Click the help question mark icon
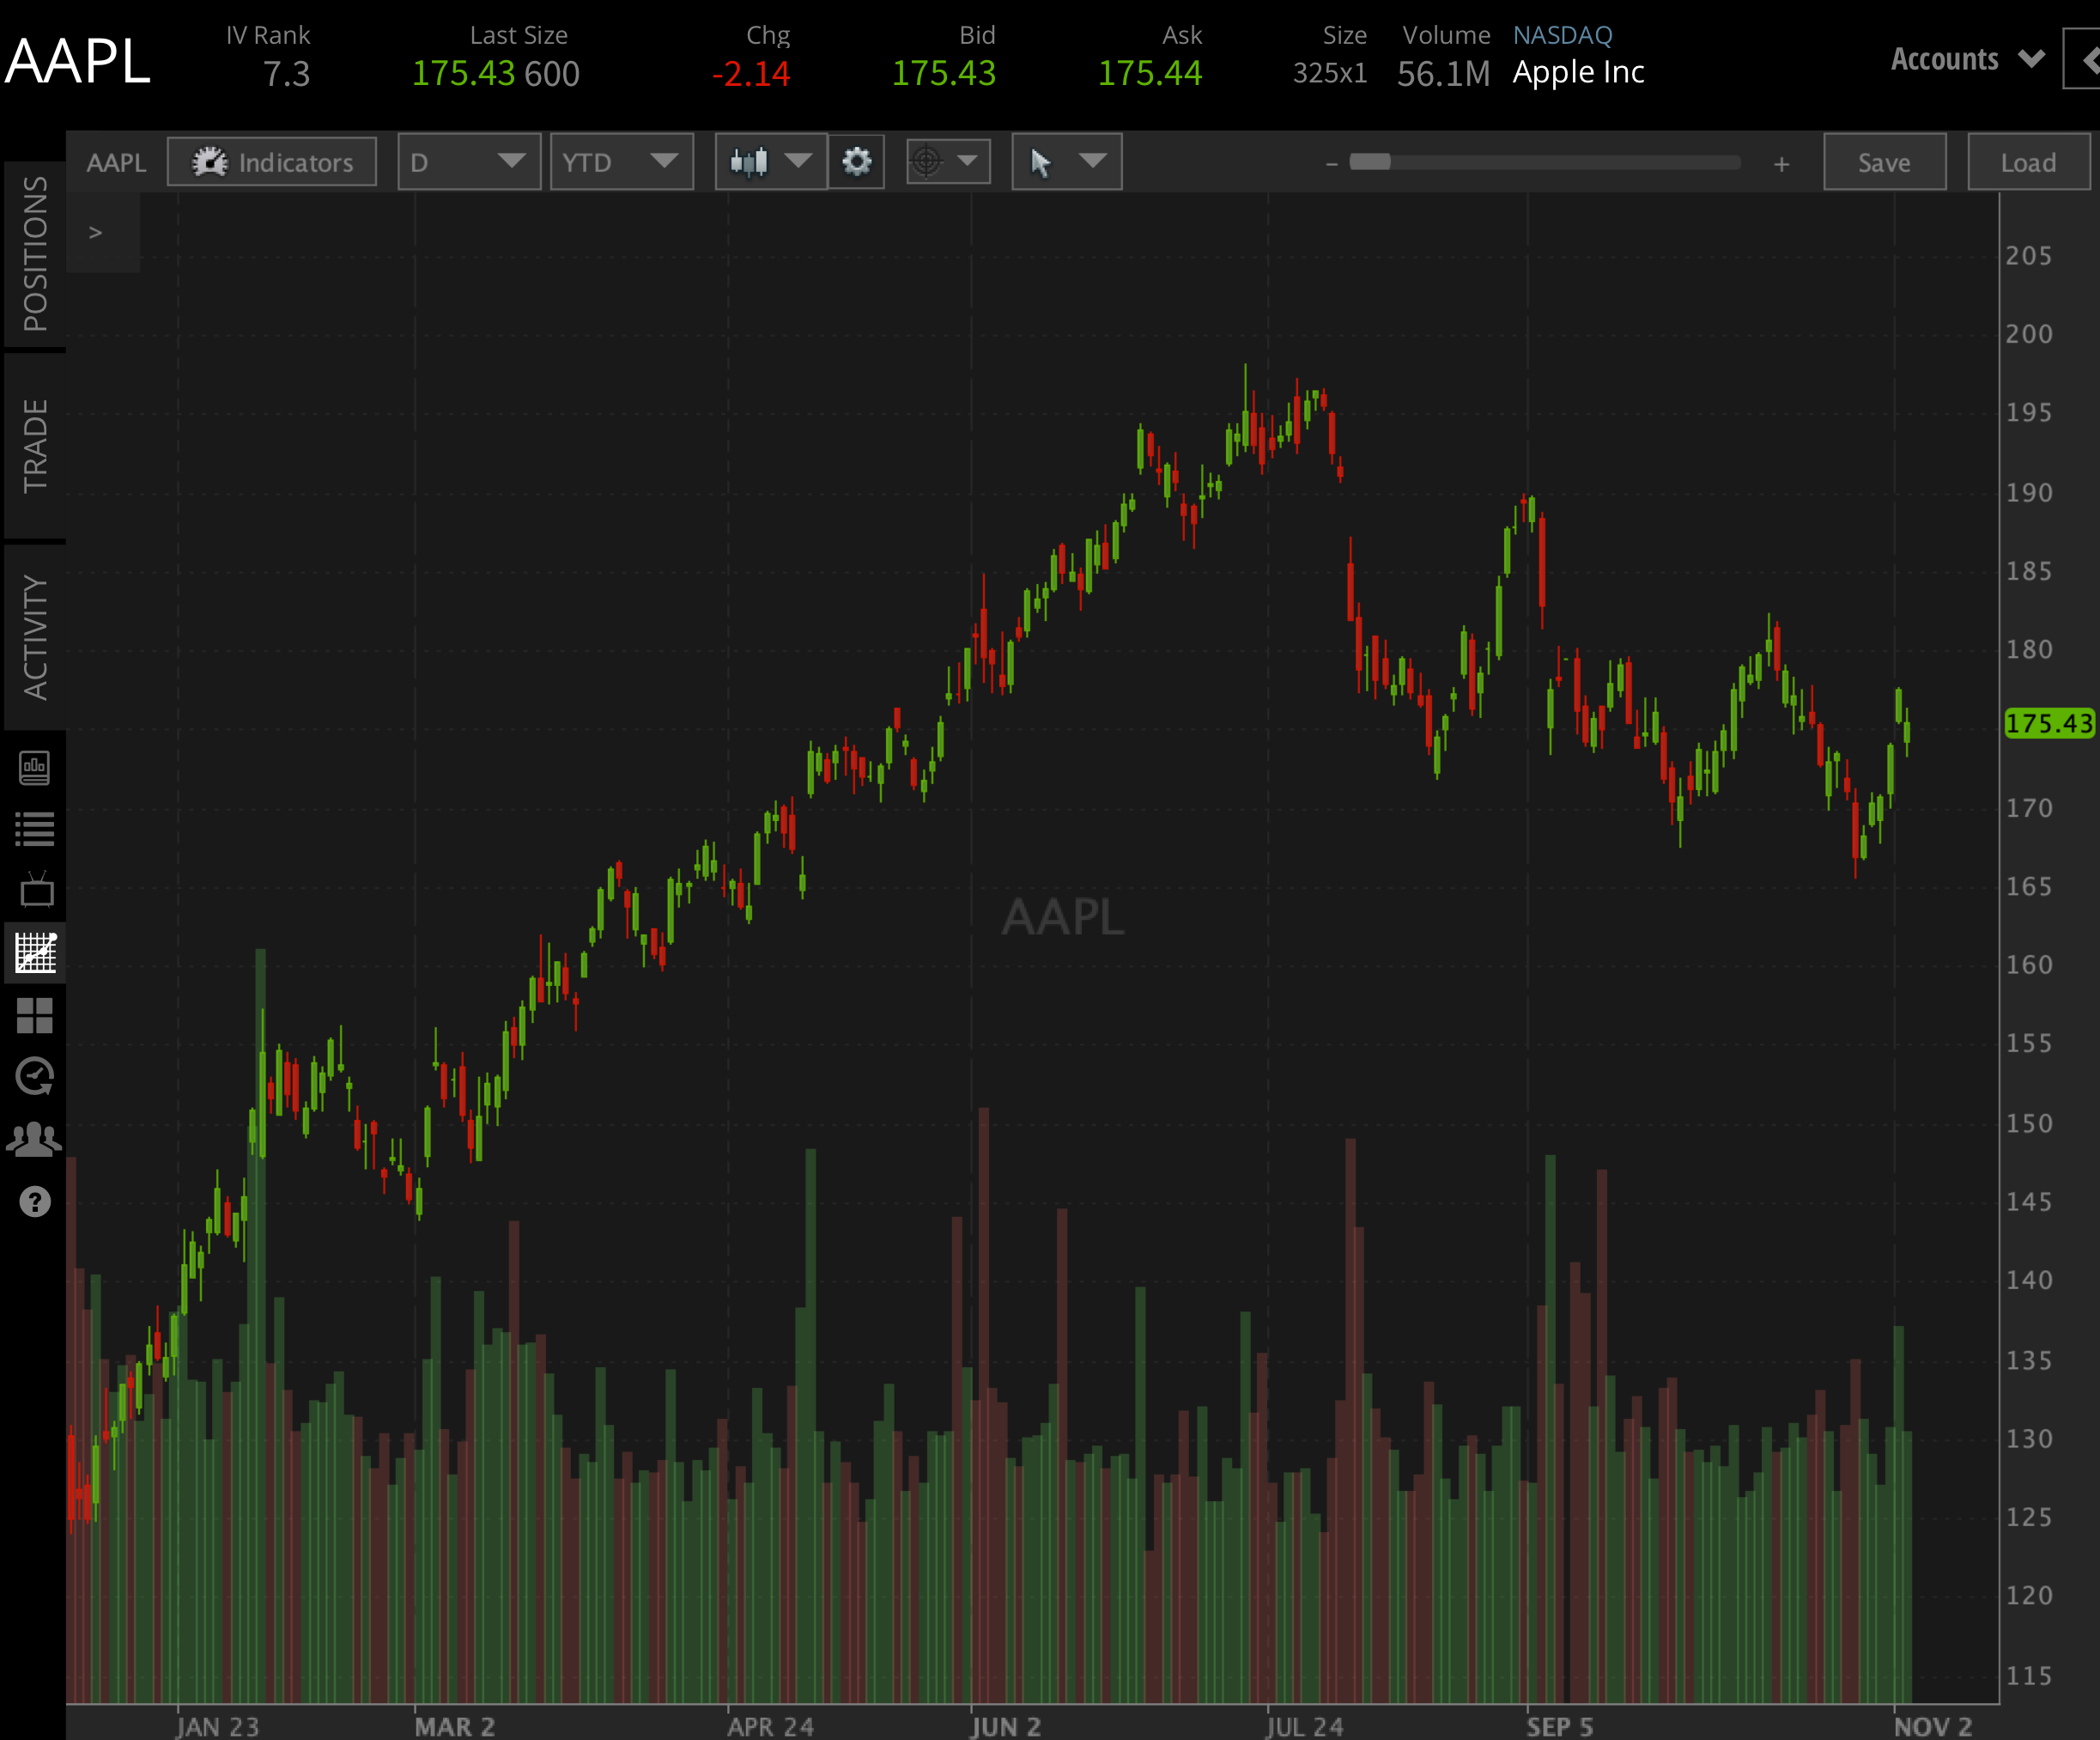This screenshot has height=1740, width=2100. [x=35, y=1201]
